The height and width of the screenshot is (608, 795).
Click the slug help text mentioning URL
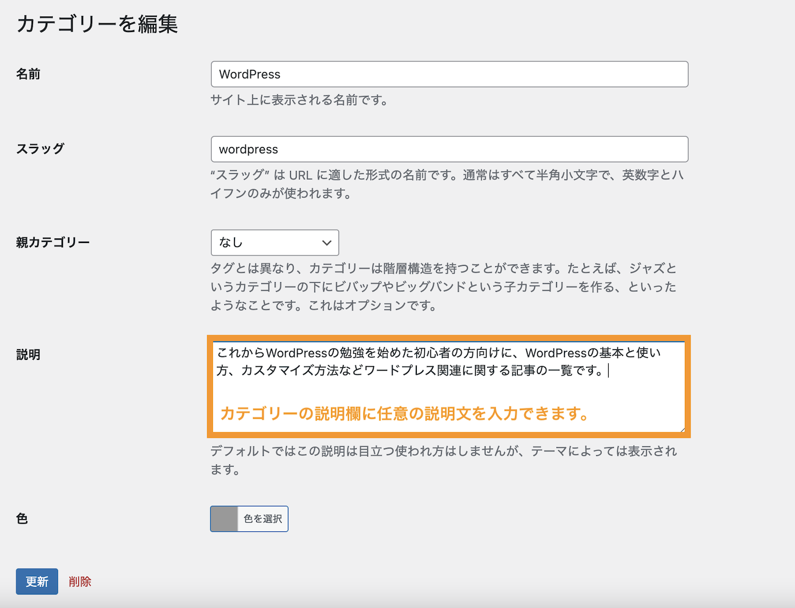[x=447, y=184]
